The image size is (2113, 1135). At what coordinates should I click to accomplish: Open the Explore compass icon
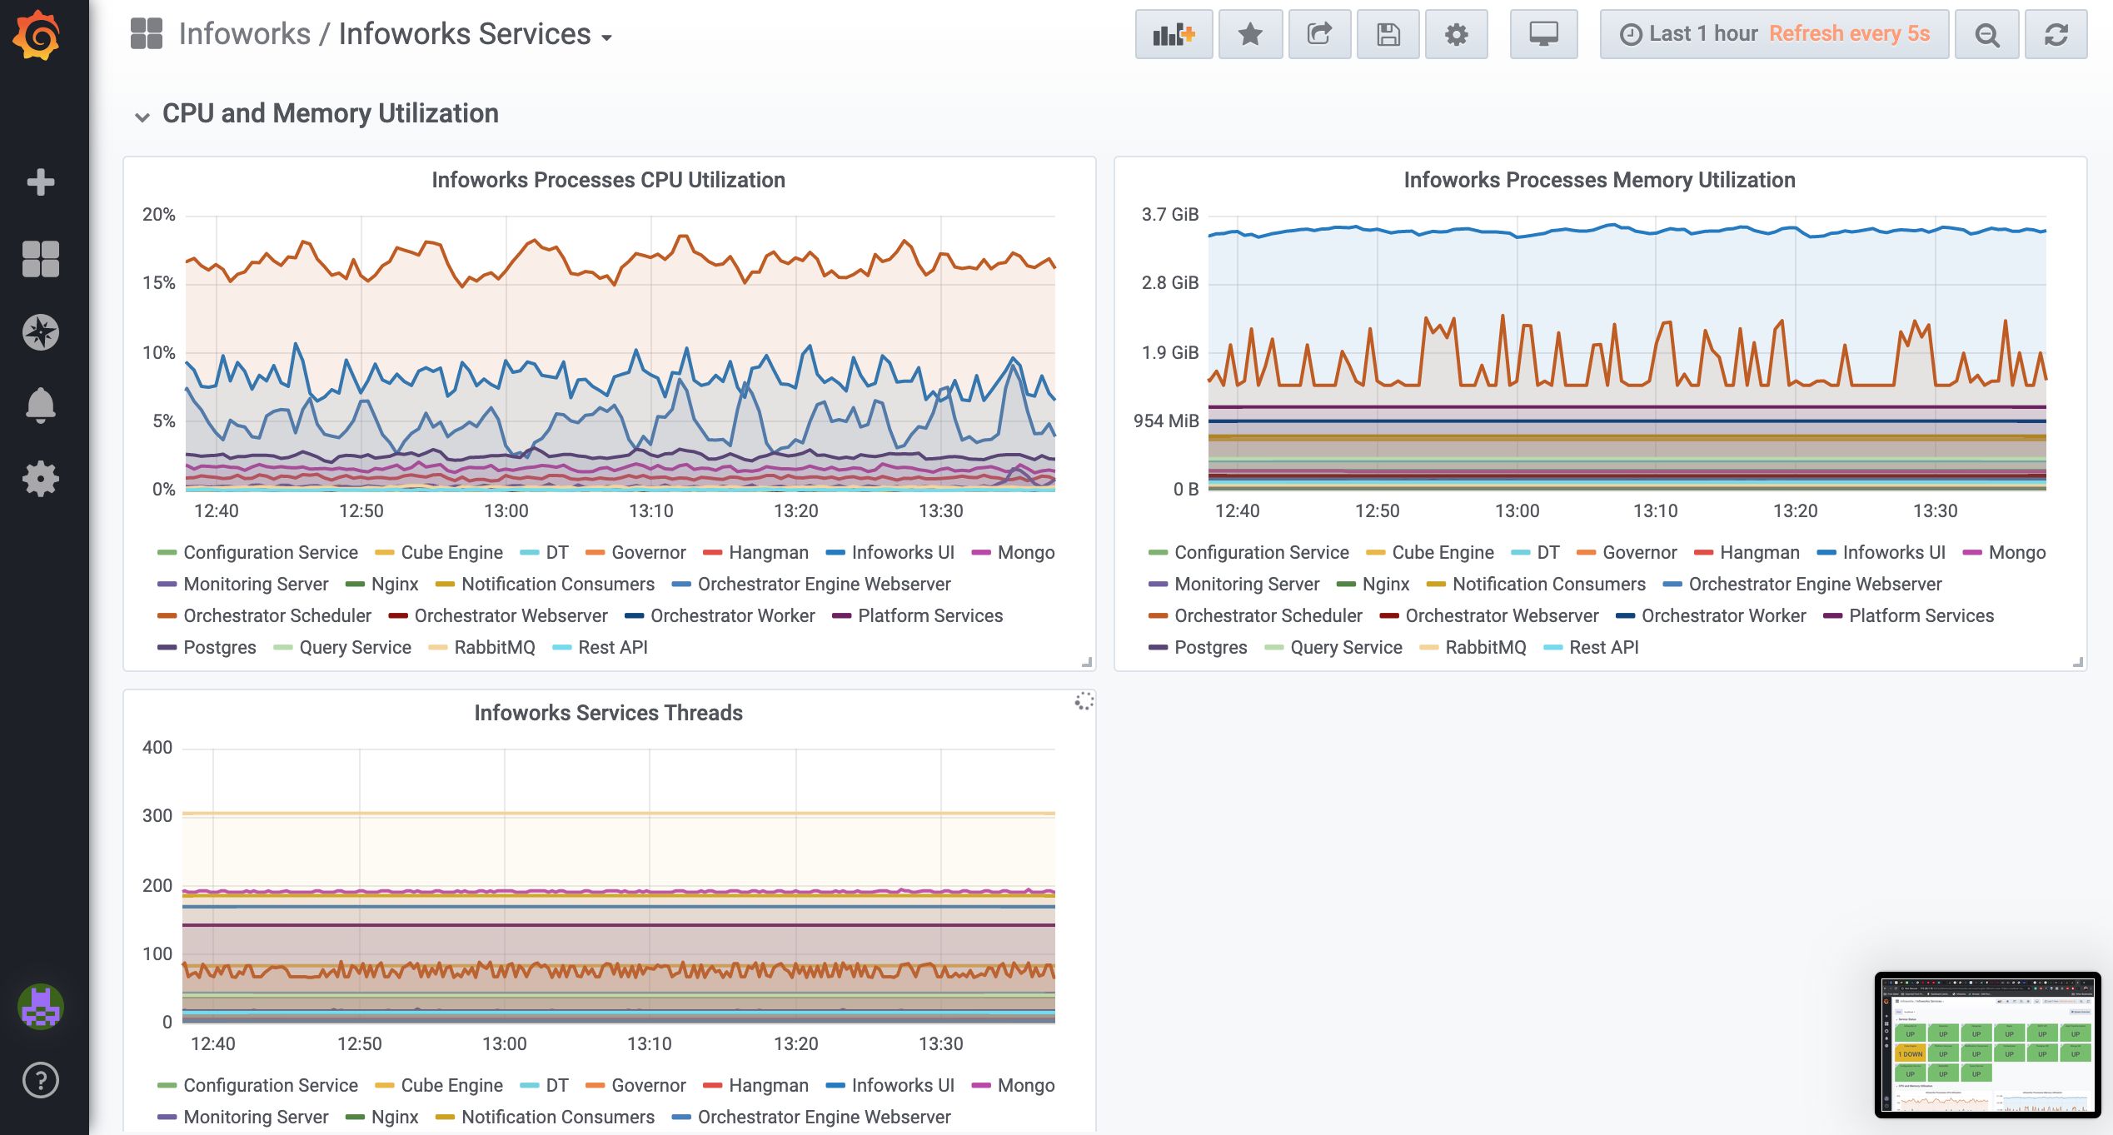pos(40,332)
